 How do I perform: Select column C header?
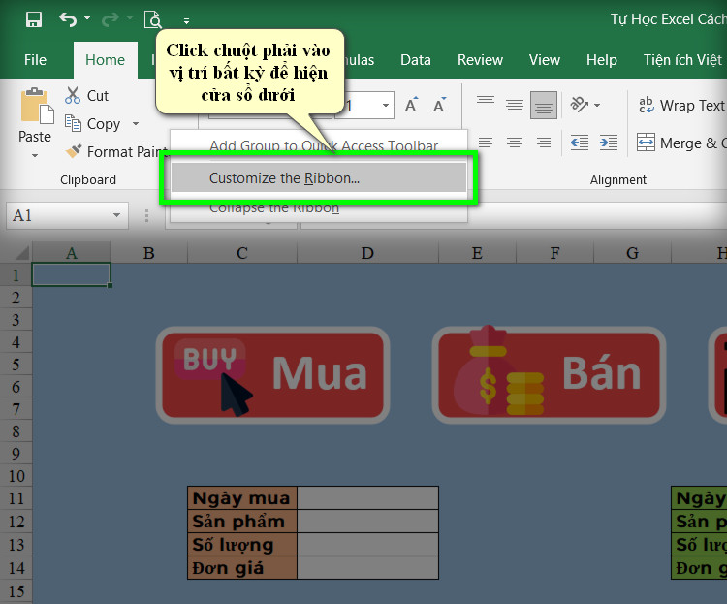[x=242, y=253]
